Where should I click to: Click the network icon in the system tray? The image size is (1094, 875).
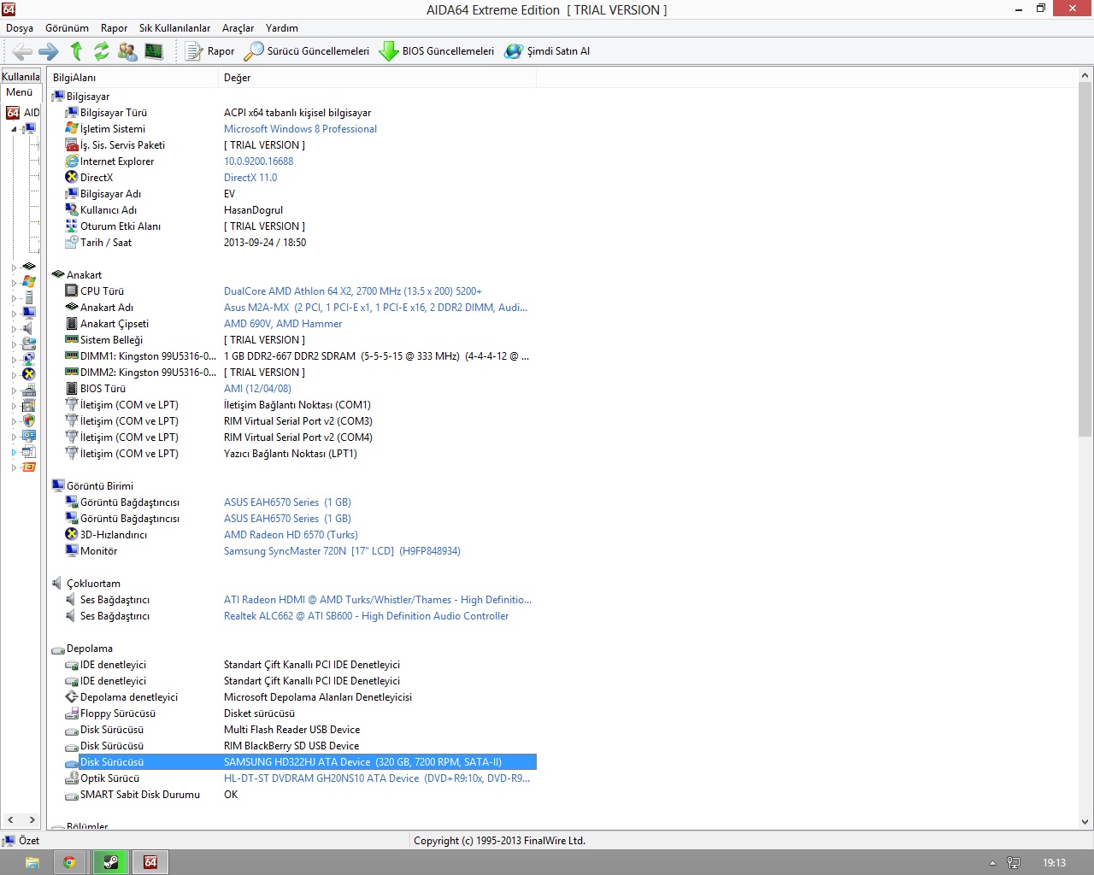(x=1014, y=863)
